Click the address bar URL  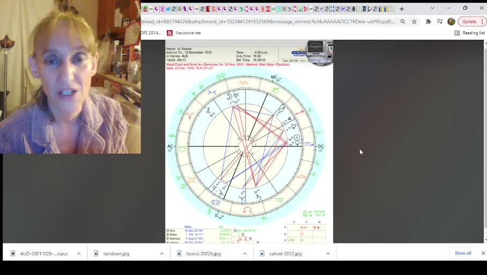click(268, 21)
